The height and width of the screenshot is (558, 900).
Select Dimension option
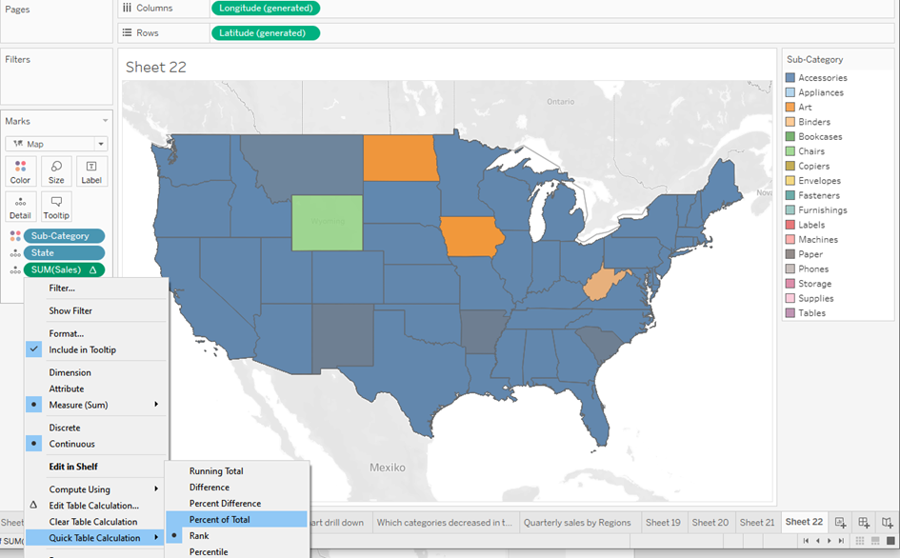(70, 372)
